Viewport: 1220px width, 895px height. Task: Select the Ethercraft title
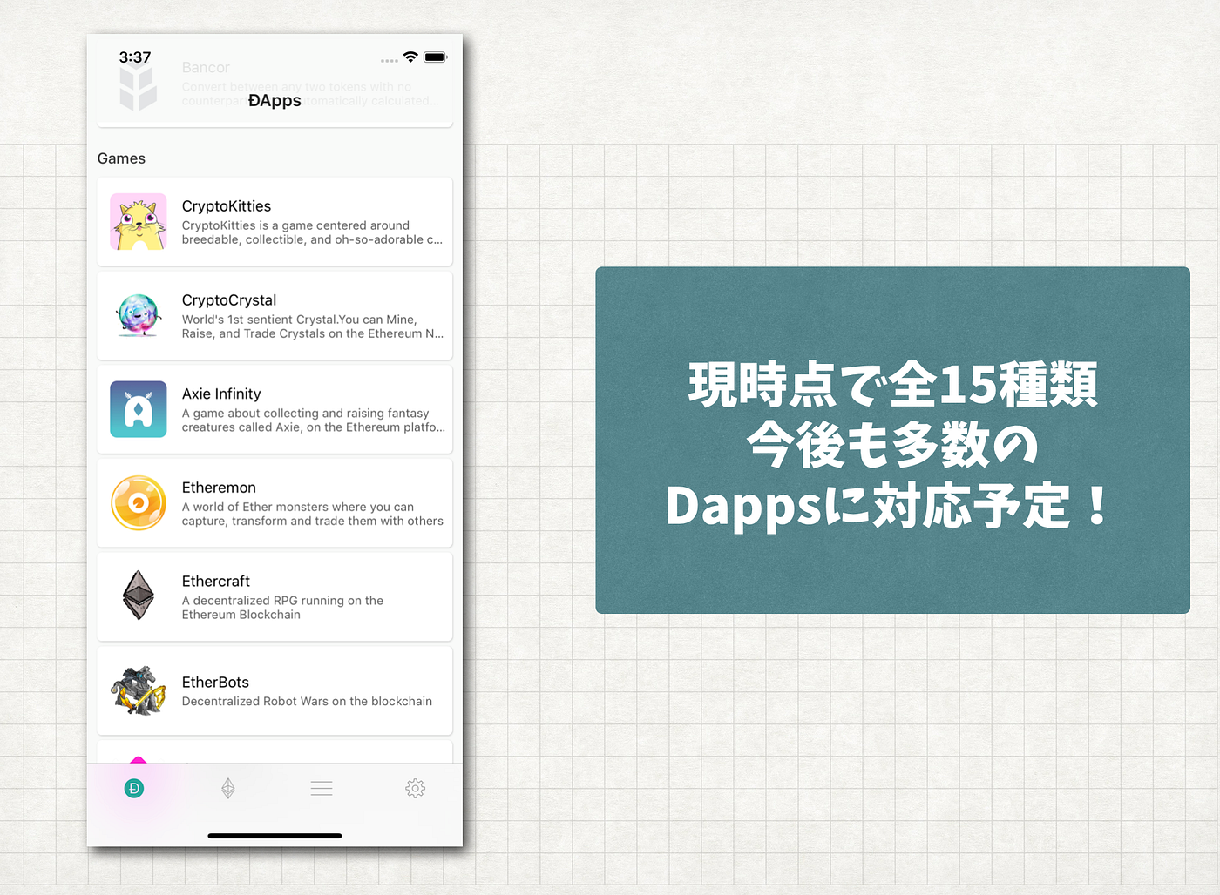tap(216, 582)
